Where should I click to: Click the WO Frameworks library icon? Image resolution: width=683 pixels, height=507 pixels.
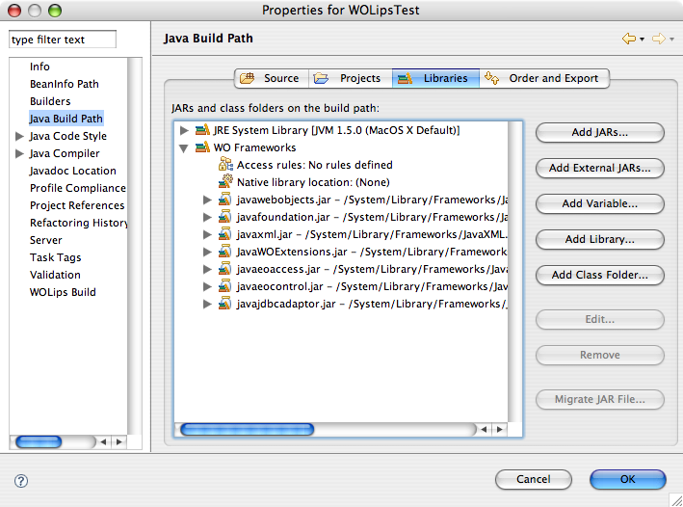click(x=202, y=147)
